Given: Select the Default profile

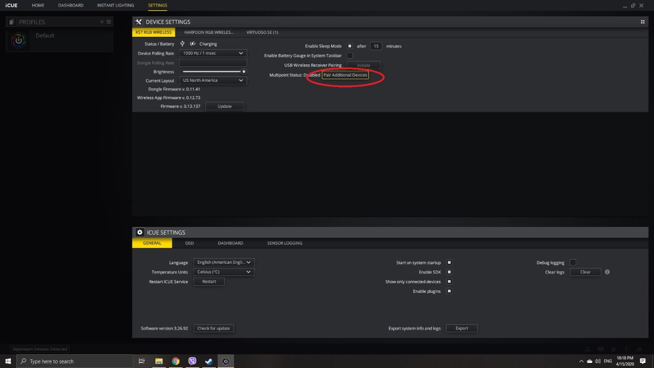Looking at the screenshot, I should click(x=59, y=40).
